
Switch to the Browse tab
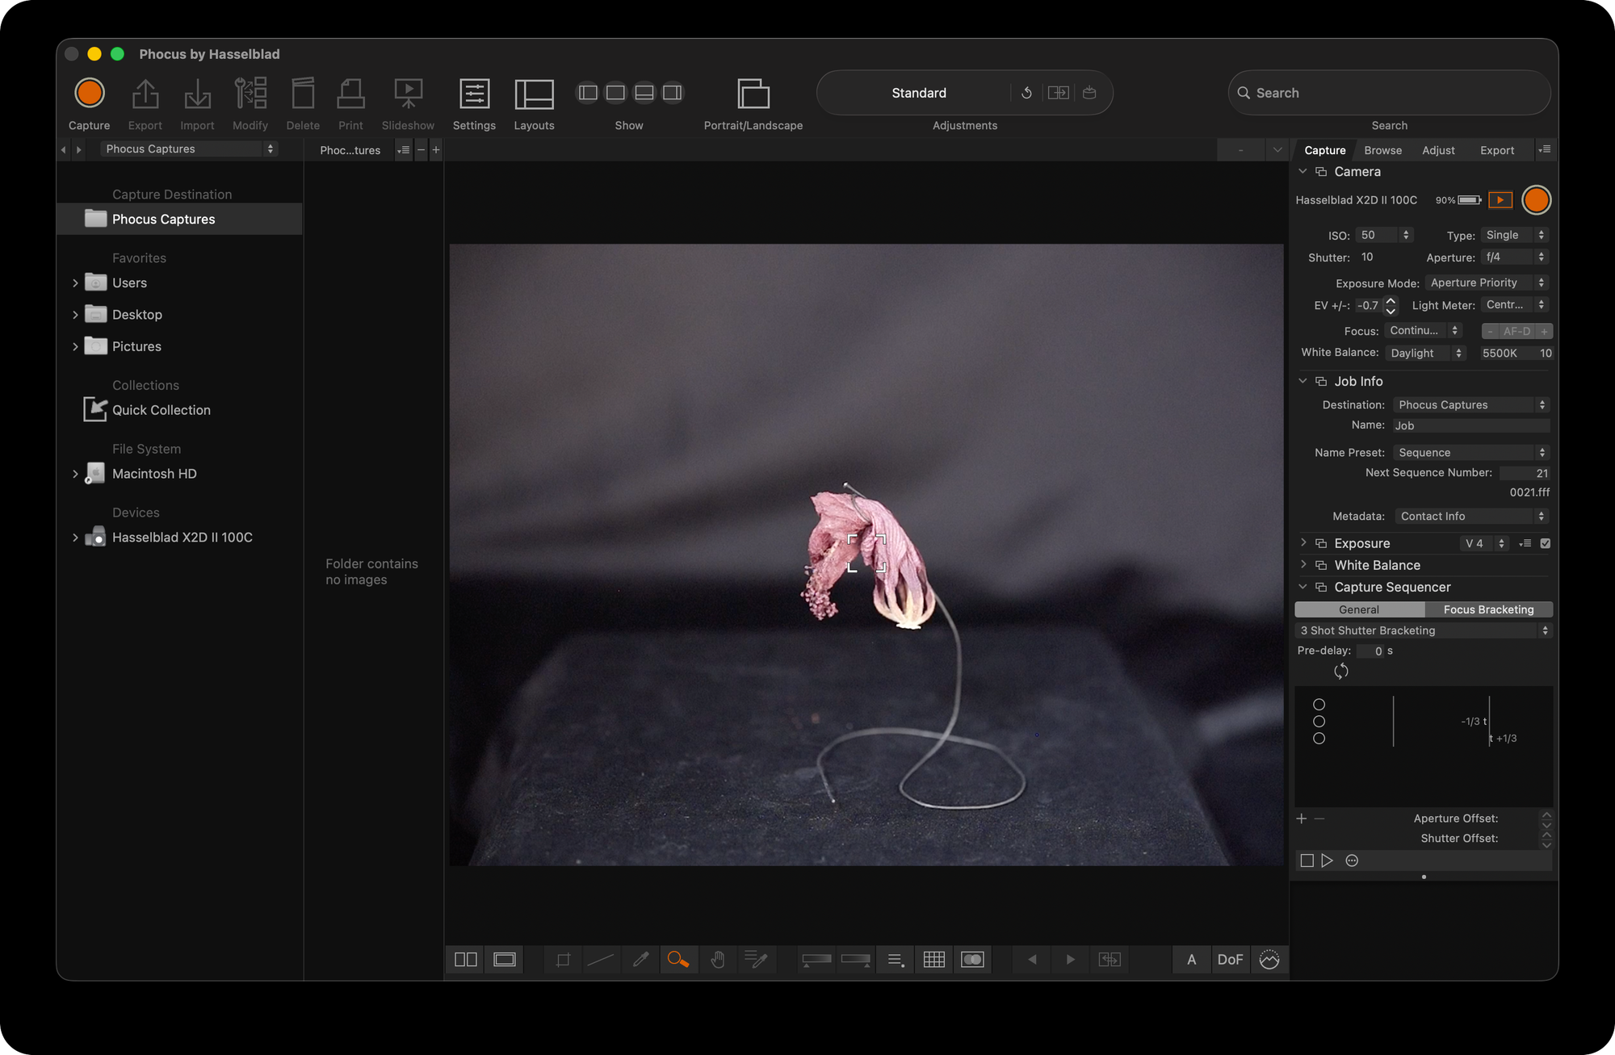tap(1382, 150)
